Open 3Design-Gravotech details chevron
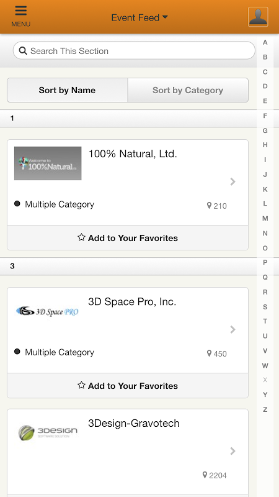279x497 pixels. tap(233, 451)
